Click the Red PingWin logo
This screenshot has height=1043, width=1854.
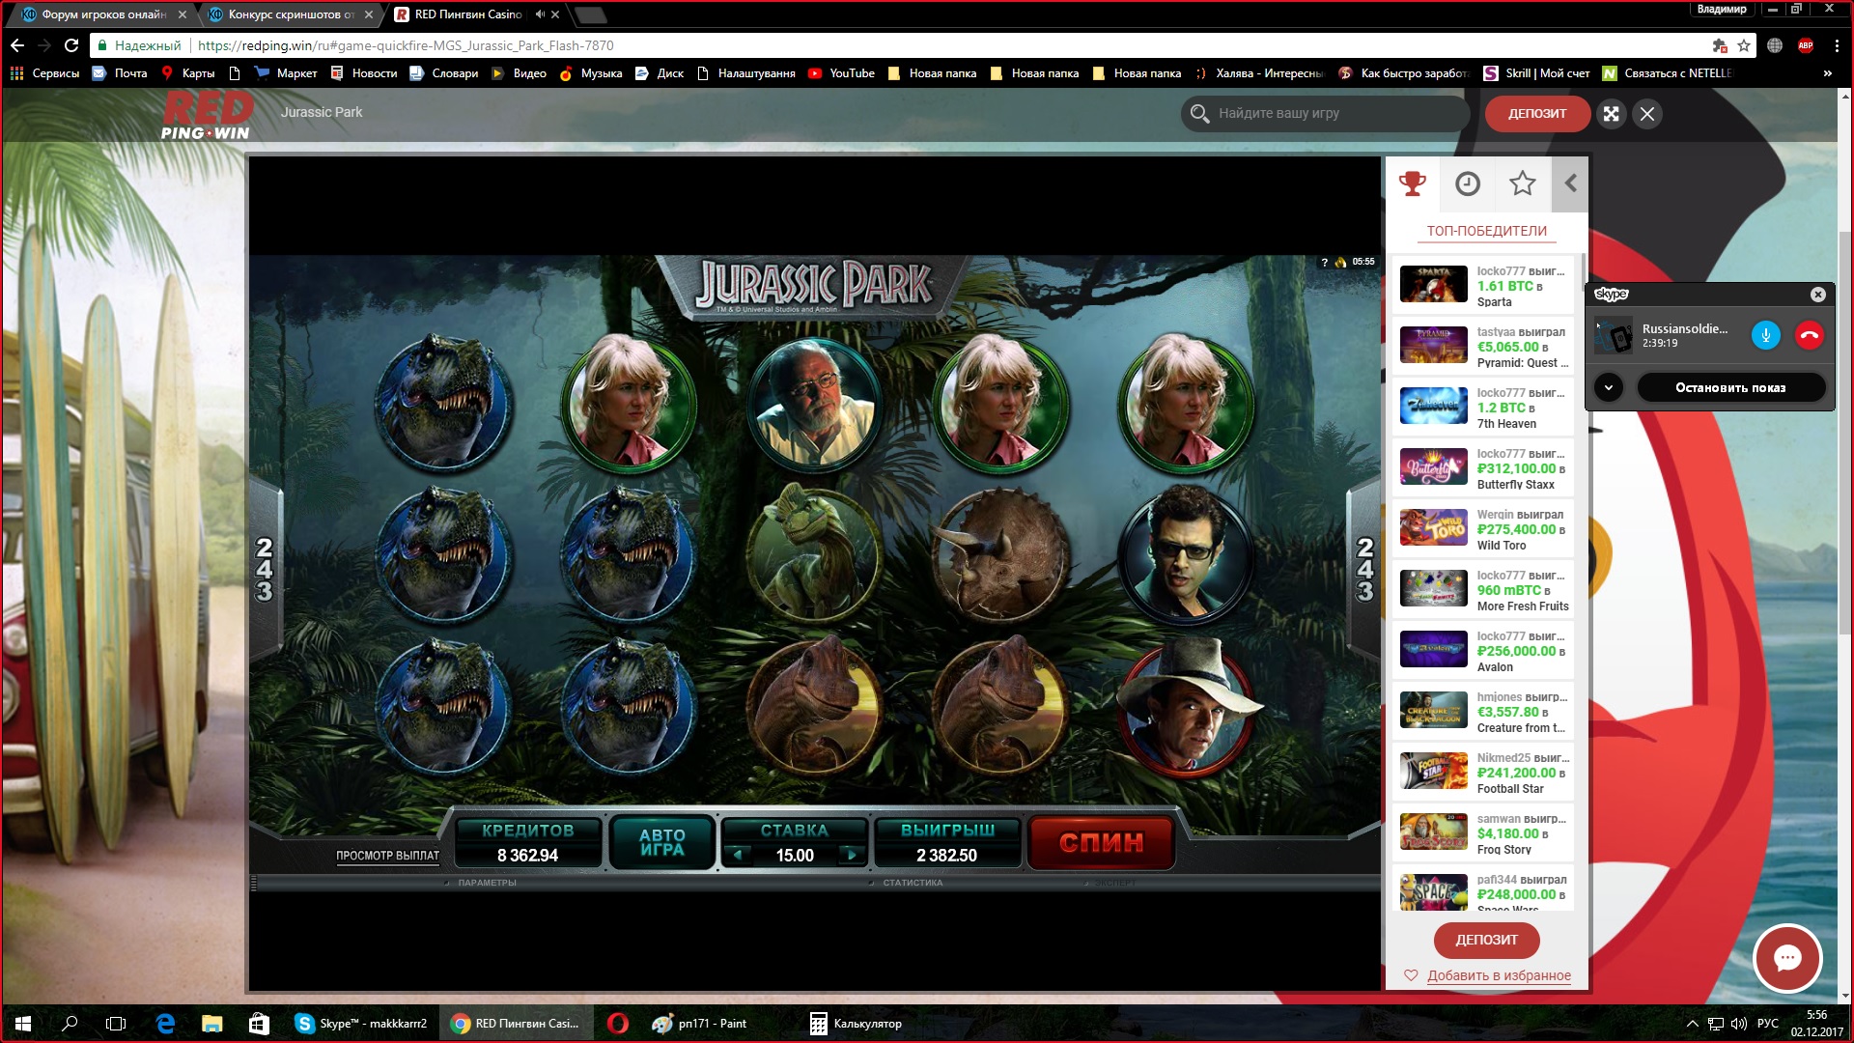pyautogui.click(x=206, y=114)
